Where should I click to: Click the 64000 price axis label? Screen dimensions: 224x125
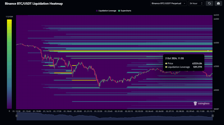pyautogui.click(x=216, y=43)
